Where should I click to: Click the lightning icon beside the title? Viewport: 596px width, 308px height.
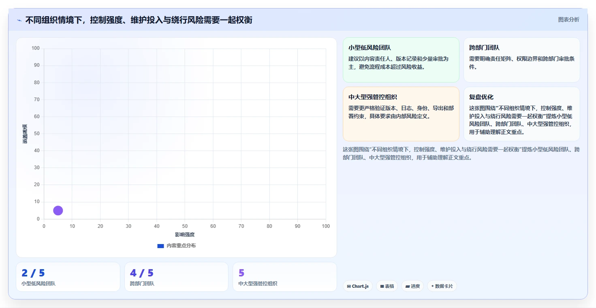pos(19,20)
